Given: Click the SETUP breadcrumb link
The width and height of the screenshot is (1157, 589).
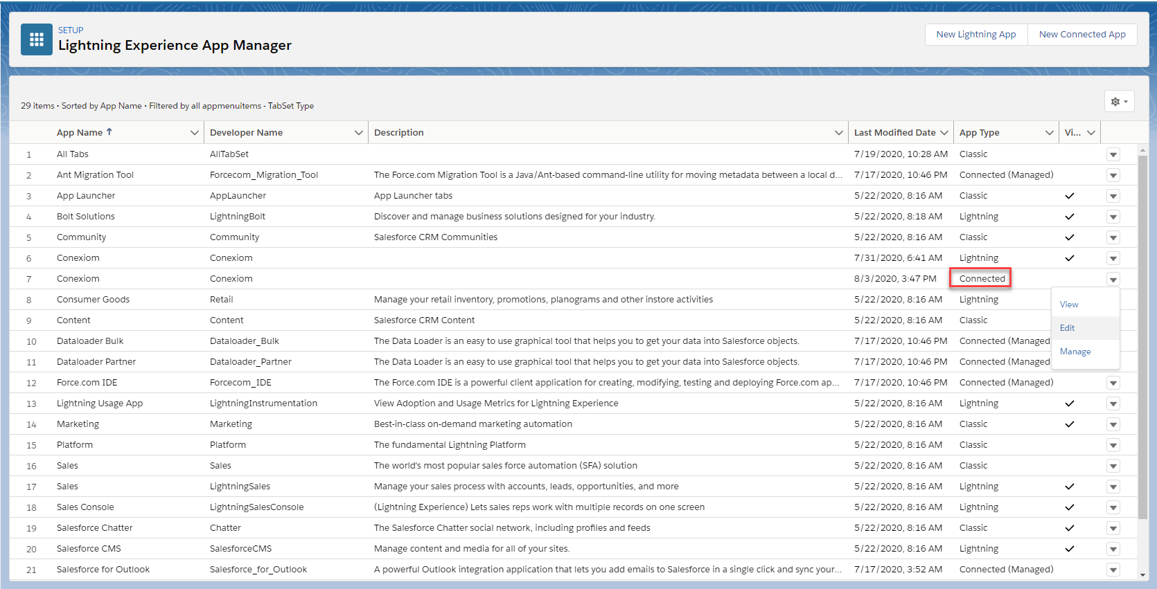Looking at the screenshot, I should pyautogui.click(x=71, y=30).
